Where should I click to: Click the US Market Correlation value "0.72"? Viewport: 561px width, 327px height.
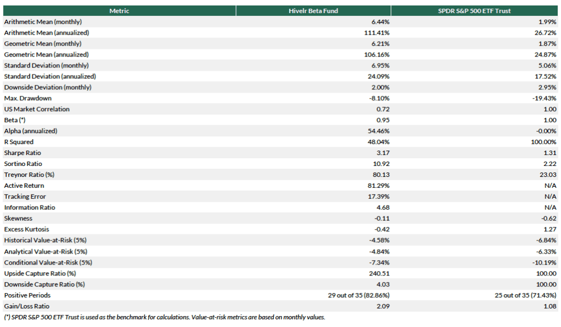(383, 109)
